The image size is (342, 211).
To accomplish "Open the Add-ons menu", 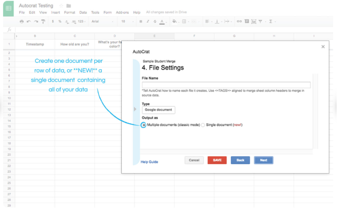I will (x=122, y=13).
